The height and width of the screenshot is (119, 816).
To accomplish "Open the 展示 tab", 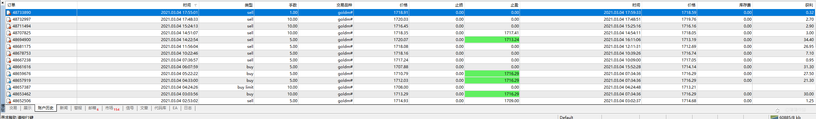I will pyautogui.click(x=28, y=108).
